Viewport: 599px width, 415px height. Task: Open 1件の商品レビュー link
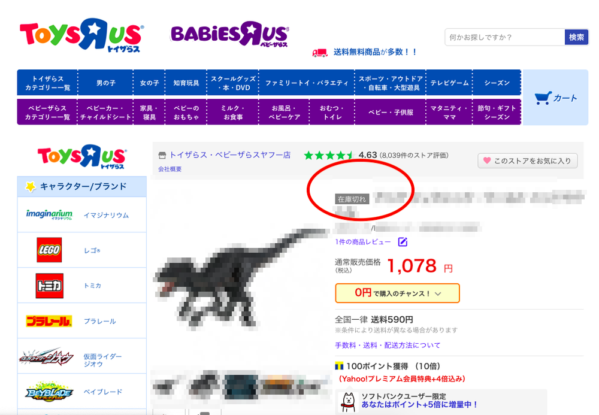pos(363,242)
